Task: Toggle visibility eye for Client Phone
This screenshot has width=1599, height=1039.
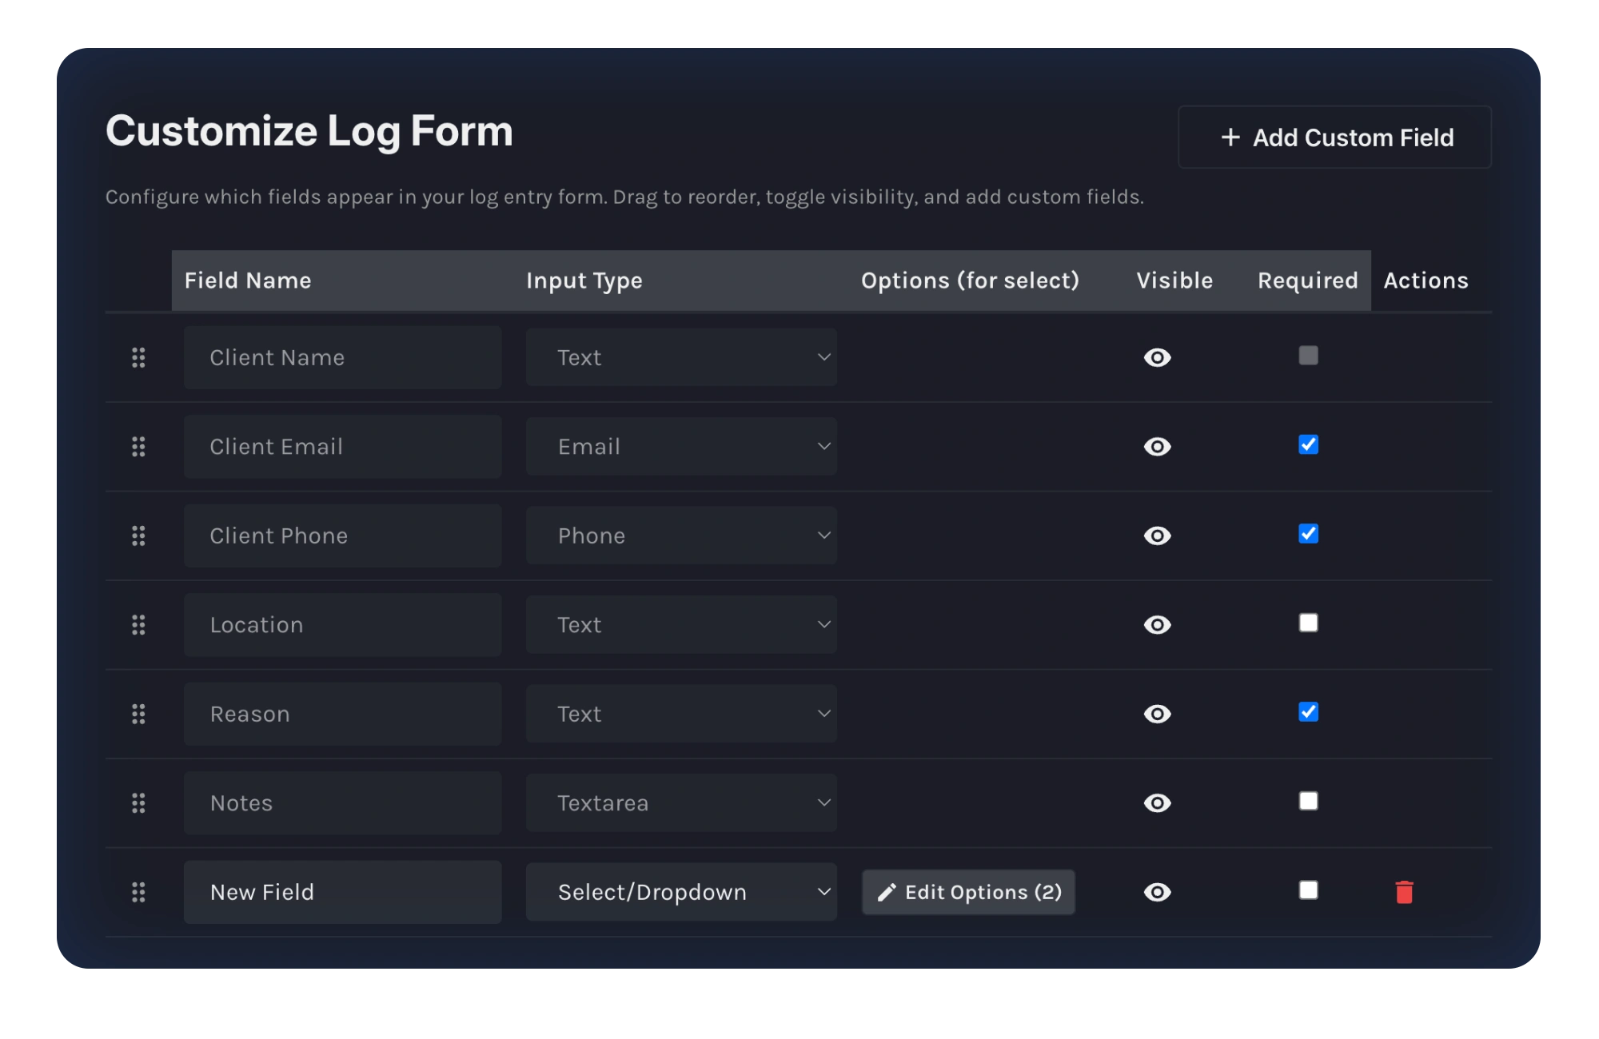Action: coord(1157,535)
